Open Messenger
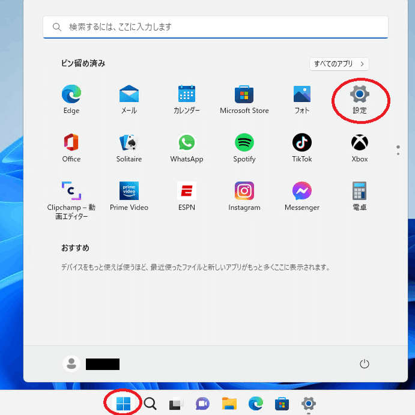 (301, 196)
